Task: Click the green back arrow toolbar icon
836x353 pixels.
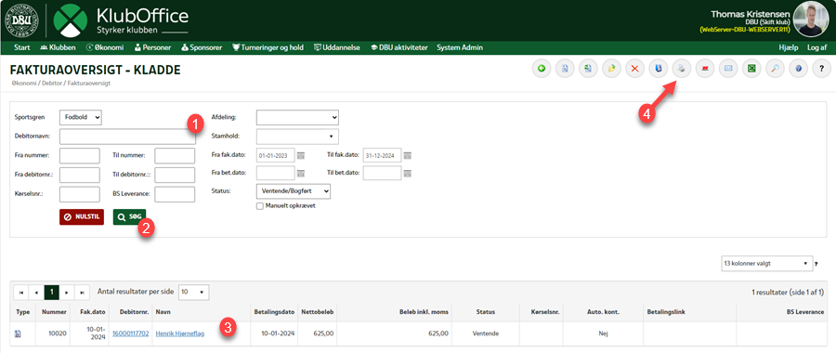Action: [542, 69]
